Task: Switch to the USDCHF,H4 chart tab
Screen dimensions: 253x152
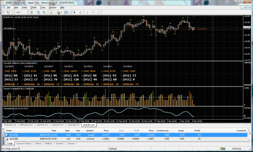Action: point(57,125)
